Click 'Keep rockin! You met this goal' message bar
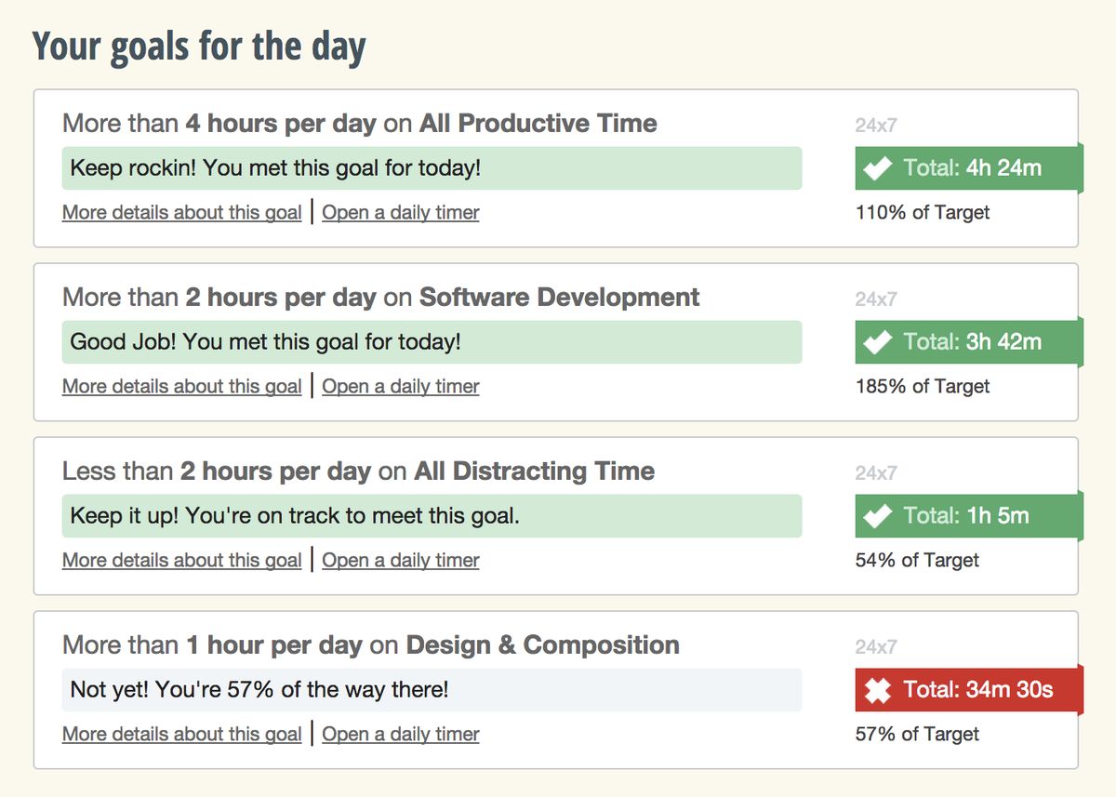The image size is (1116, 797). coord(432,168)
